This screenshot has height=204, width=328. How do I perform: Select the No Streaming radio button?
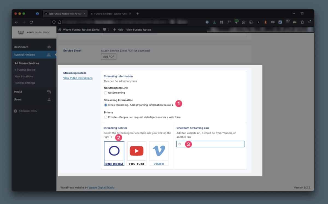click(x=106, y=93)
